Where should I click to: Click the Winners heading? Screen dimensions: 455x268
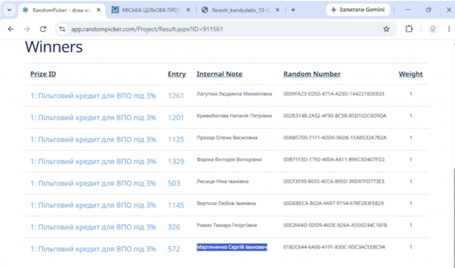click(53, 47)
